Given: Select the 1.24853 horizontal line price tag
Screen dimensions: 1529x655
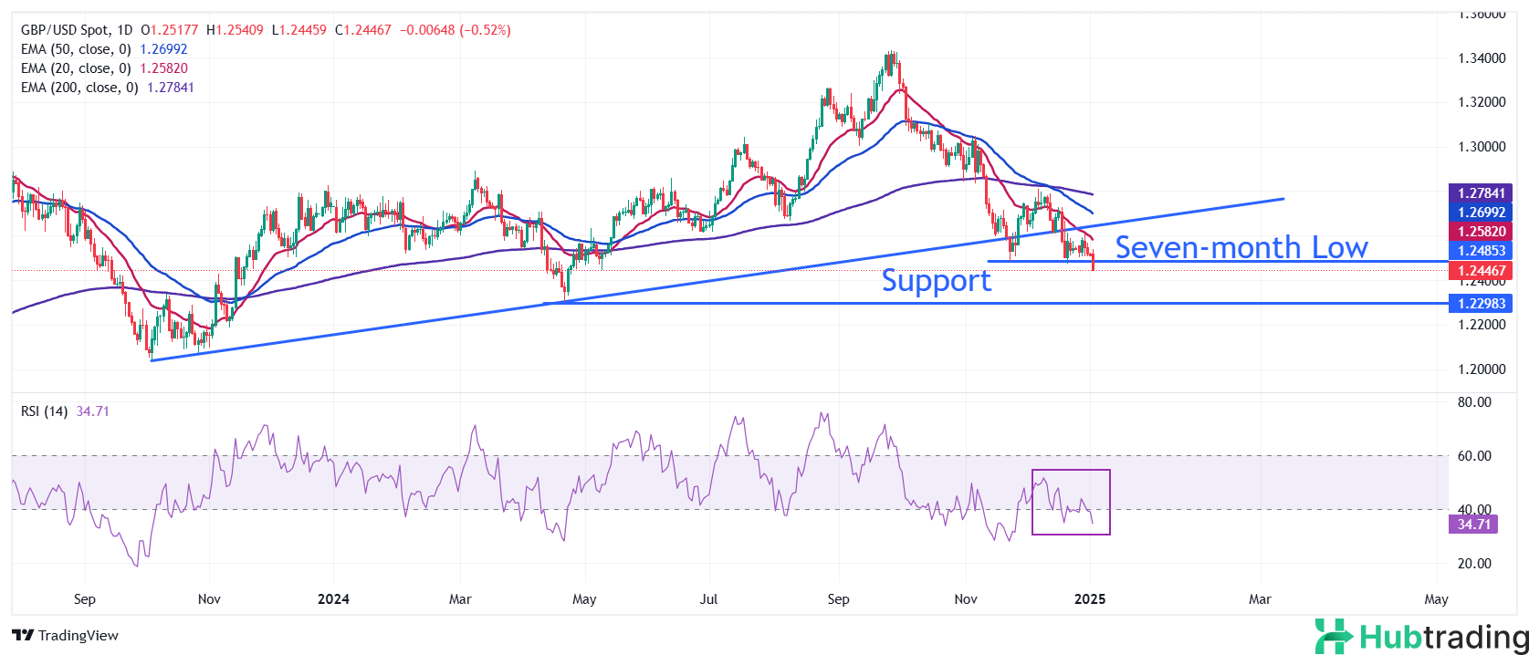Looking at the screenshot, I should coord(1481,251).
